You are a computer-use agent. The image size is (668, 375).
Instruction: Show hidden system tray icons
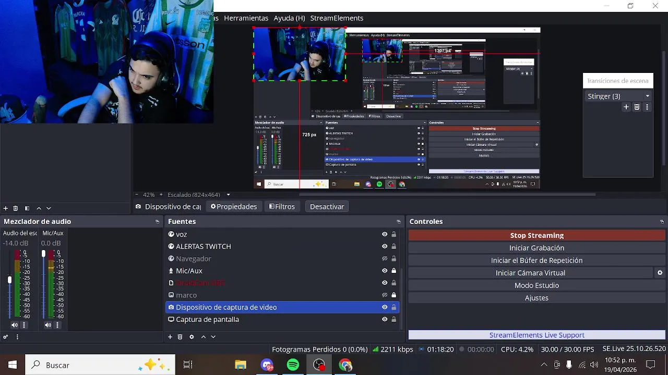click(x=544, y=365)
